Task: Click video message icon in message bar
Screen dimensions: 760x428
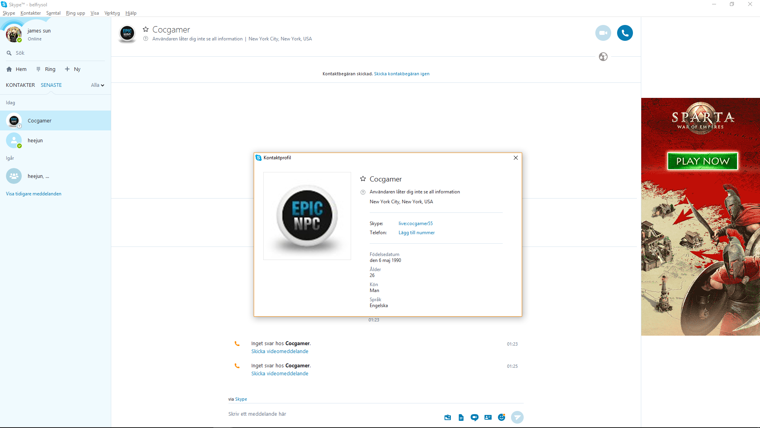Action: point(475,417)
